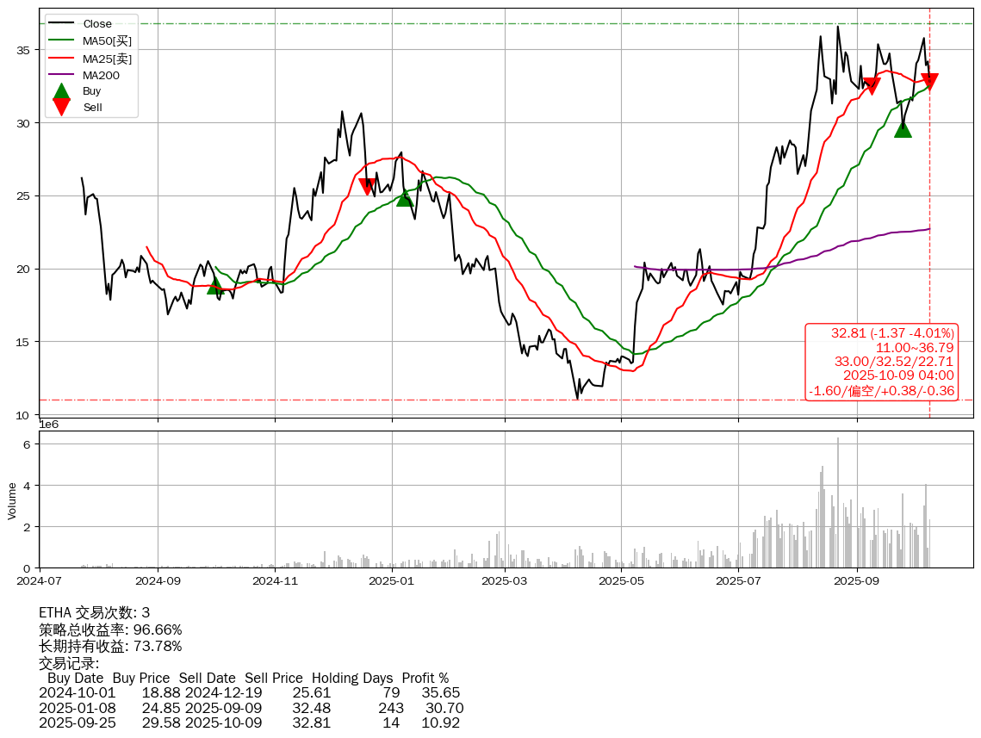This screenshot has width=981, height=738.
Task: Click the 策略总收益率: 96.66% summary text
Action: 110,629
